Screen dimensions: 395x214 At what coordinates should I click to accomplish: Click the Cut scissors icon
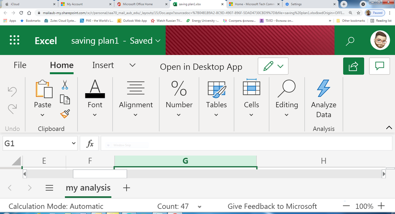(x=65, y=85)
